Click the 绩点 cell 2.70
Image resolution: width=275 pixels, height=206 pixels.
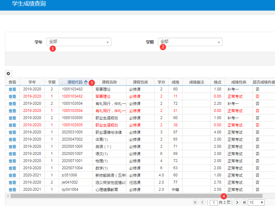pos(218,183)
